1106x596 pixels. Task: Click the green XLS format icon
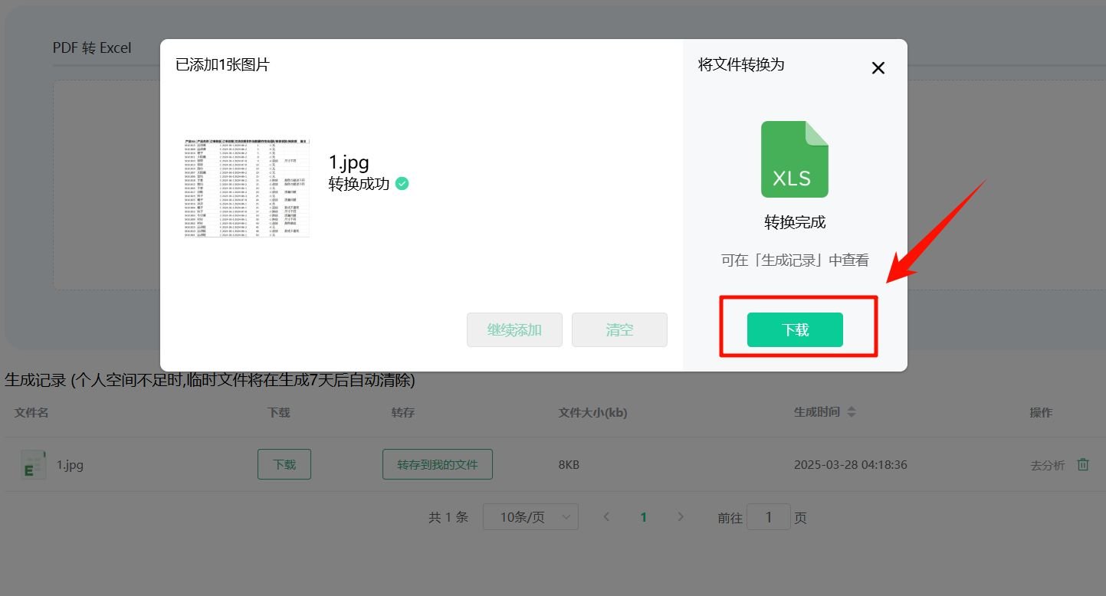point(793,159)
